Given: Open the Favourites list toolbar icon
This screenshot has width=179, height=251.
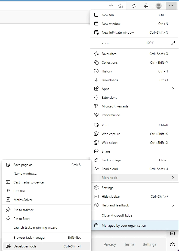Looking at the screenshot, I should [x=134, y=6].
